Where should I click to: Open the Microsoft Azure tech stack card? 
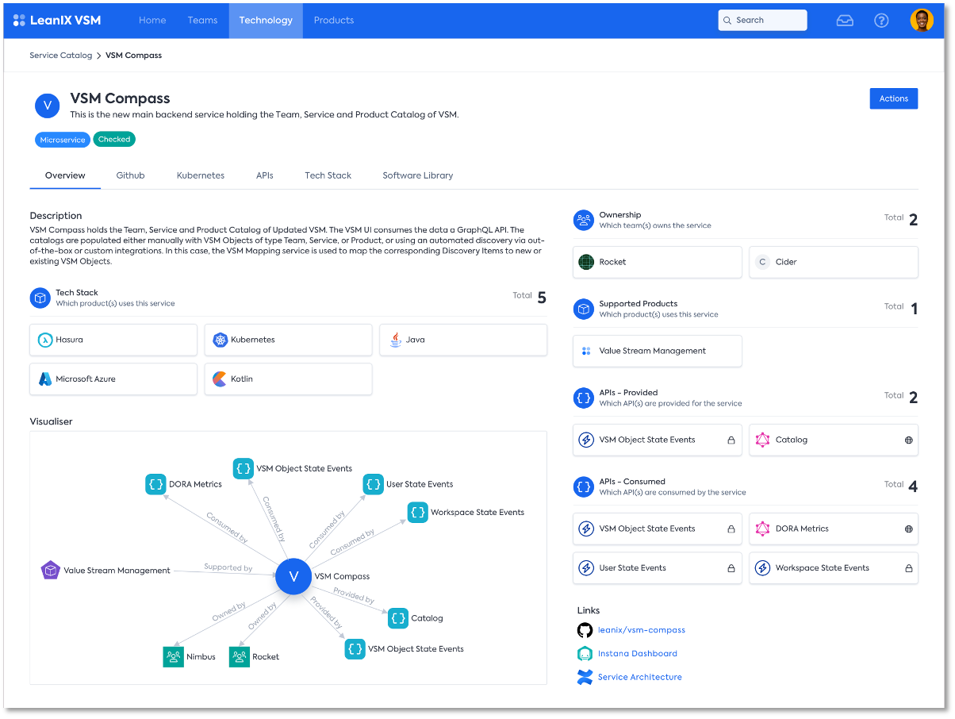[113, 379]
